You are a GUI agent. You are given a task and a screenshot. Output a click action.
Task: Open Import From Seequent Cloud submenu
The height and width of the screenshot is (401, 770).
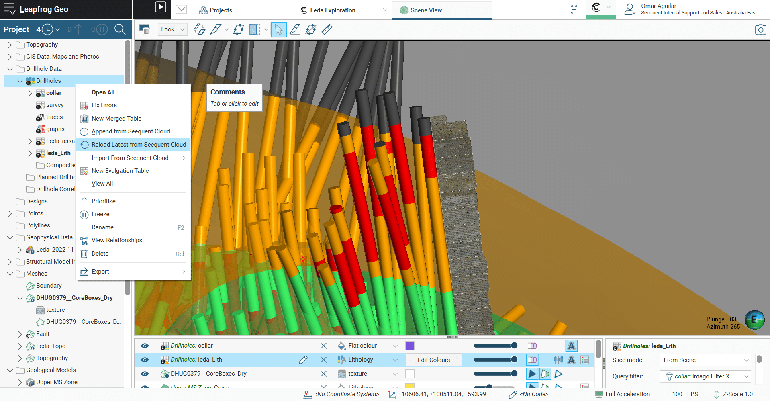click(x=133, y=158)
